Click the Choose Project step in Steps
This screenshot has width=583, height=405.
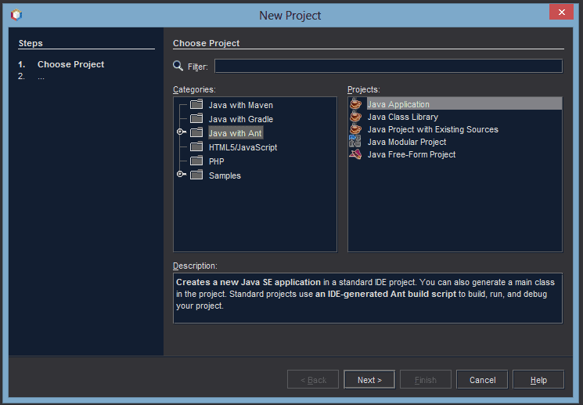pos(70,64)
